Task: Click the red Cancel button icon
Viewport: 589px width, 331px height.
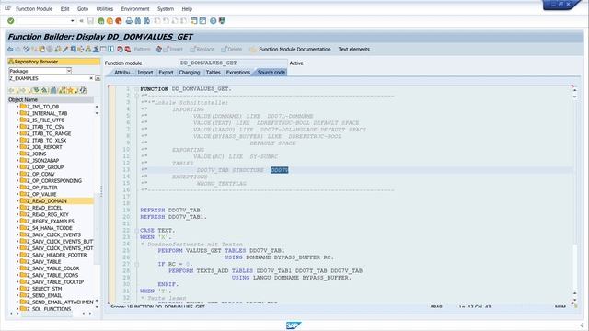Action: coord(119,21)
